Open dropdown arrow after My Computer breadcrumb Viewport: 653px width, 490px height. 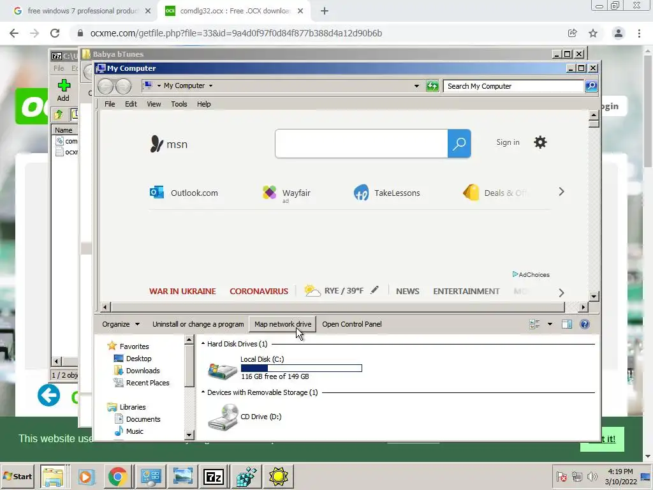[x=210, y=86]
